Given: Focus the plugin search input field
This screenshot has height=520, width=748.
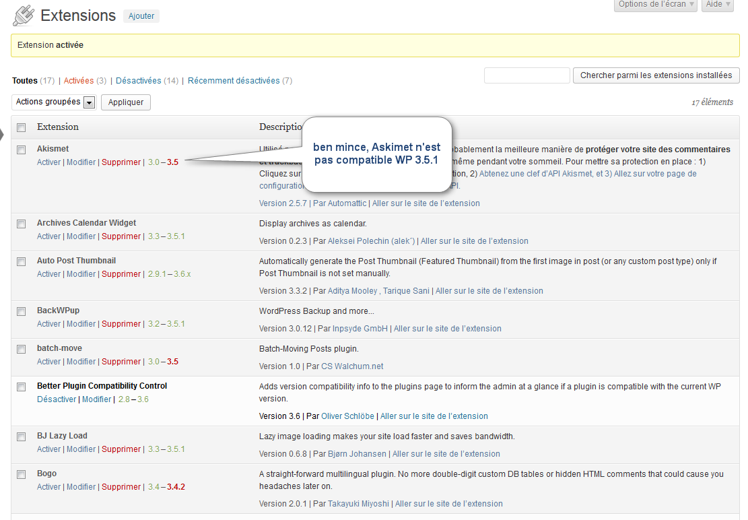Looking at the screenshot, I should tap(527, 75).
